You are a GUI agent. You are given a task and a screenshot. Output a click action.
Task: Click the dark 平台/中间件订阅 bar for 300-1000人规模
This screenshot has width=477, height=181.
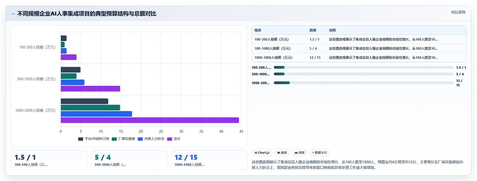click(x=71, y=70)
